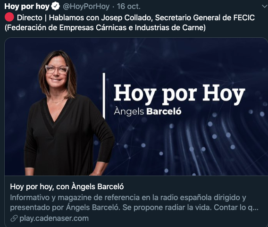Click the verified badge next to Hoy por hoy
This screenshot has height=227, width=268.
click(x=56, y=6)
